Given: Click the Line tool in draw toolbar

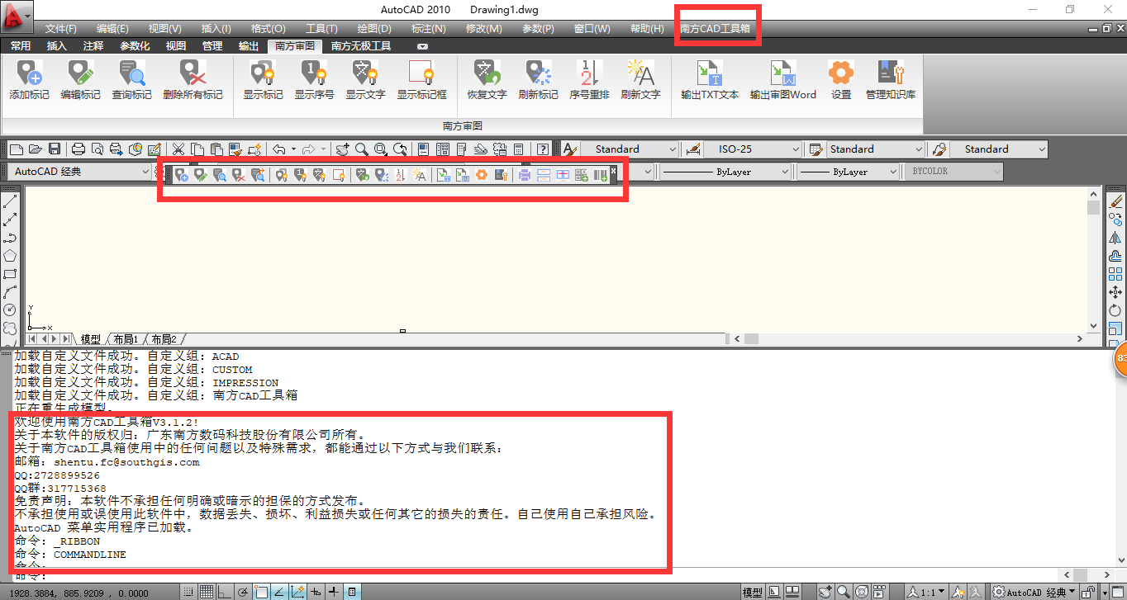Looking at the screenshot, I should pos(10,201).
